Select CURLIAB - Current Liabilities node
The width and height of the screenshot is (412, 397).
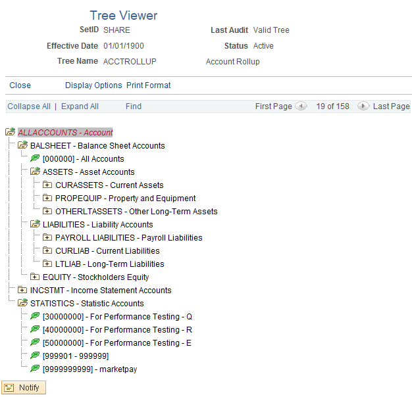(x=107, y=251)
